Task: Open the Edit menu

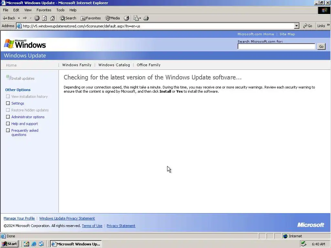Action: 16,10
